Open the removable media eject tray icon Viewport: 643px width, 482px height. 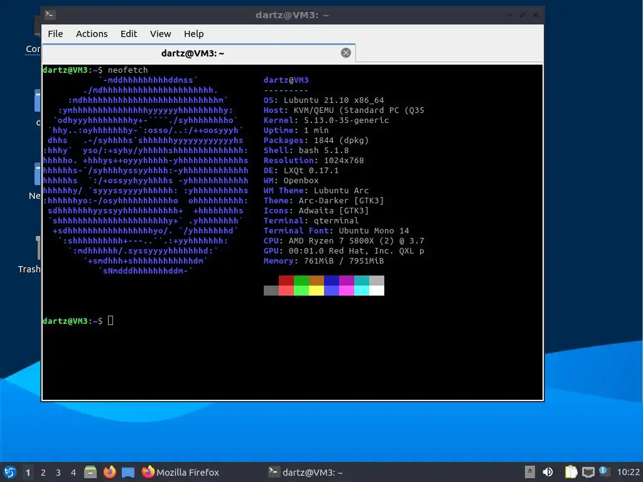coord(530,472)
